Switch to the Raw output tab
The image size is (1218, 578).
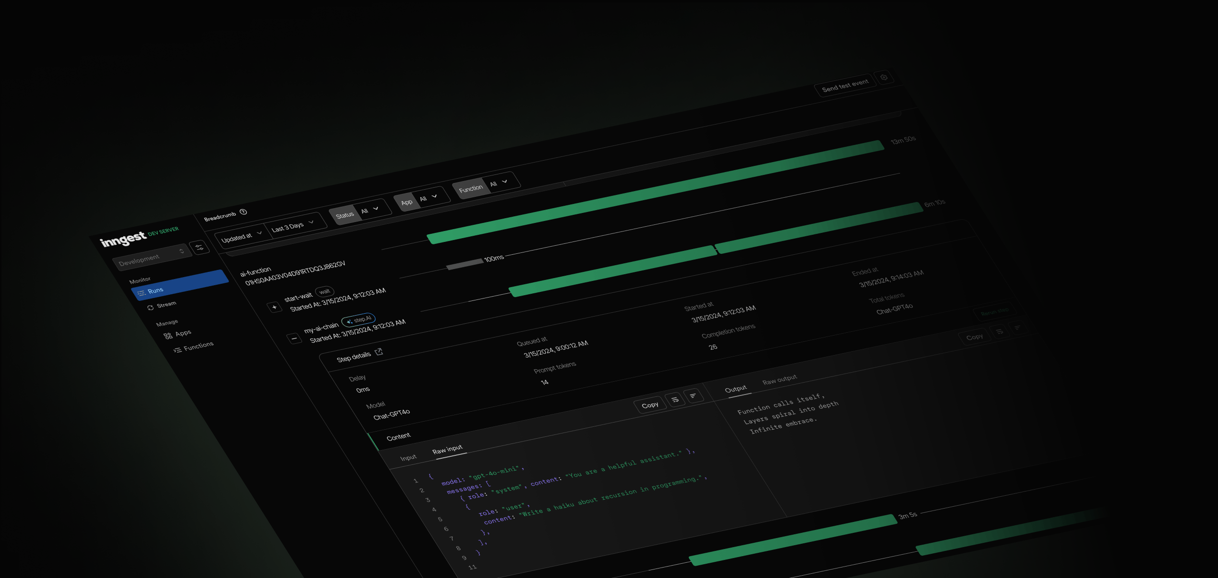pyautogui.click(x=779, y=380)
